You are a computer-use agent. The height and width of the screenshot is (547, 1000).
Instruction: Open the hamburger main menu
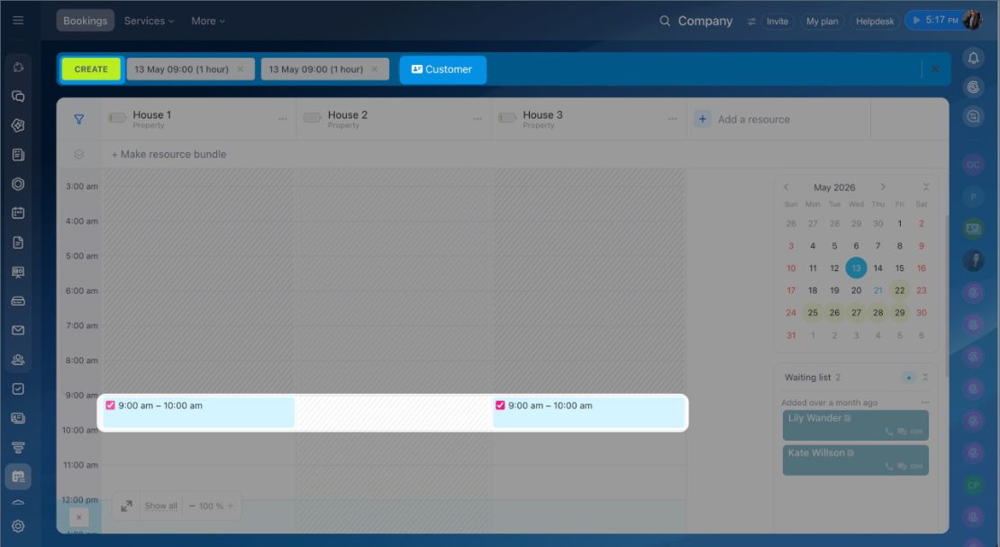click(18, 21)
